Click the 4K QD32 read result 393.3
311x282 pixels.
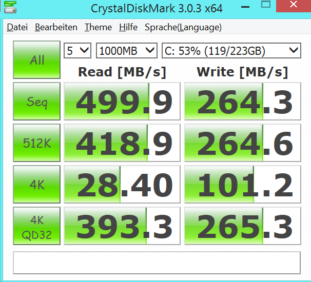point(122,226)
